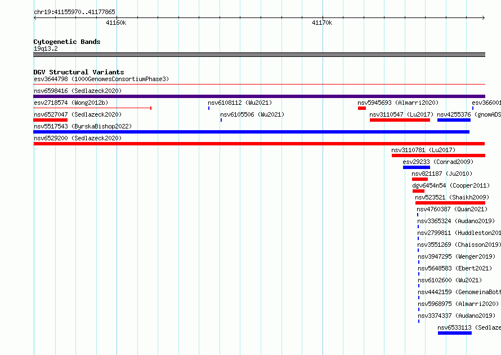This screenshot has height=355, width=501.
Task: Click the blue bar under nsv6533113
Action: [x=455, y=333]
